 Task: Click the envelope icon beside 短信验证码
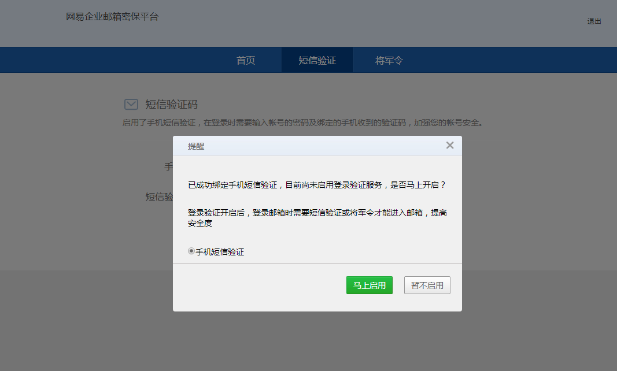tap(131, 105)
